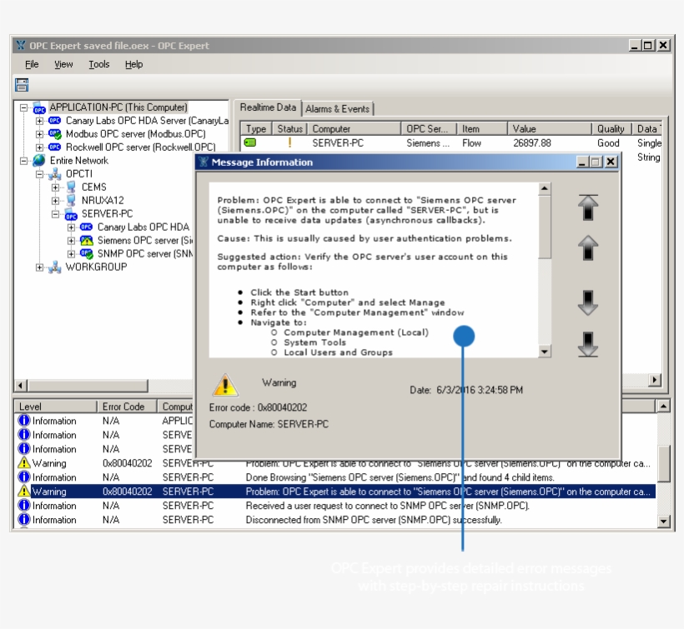Go to previous message with up arrow
Viewport: 684px width, 629px height.
pos(588,247)
